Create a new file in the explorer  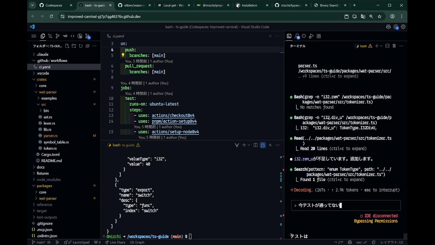click(67, 46)
